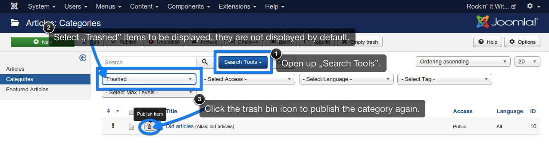Sort by the Title column header

(172, 111)
